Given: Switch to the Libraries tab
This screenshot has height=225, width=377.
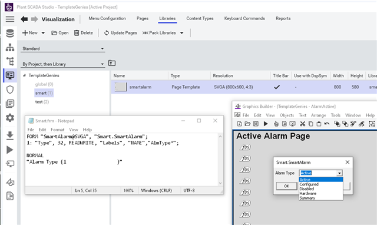Looking at the screenshot, I should [167, 18].
